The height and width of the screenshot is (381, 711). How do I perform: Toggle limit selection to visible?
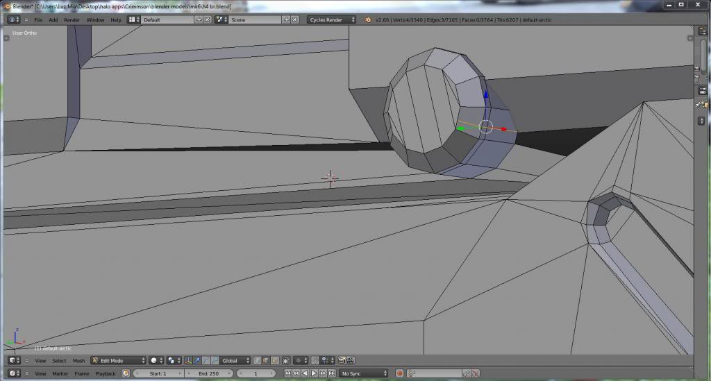click(286, 360)
